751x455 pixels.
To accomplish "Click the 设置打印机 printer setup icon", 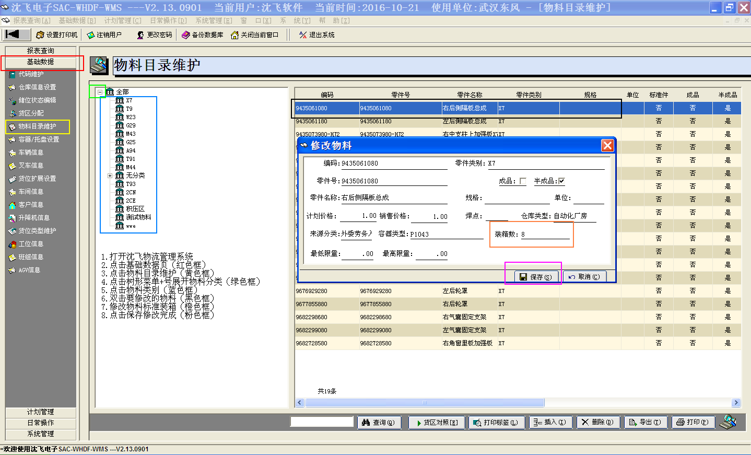I will click(x=40, y=35).
